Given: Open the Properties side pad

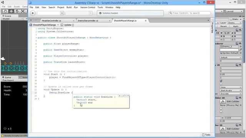Looking at the screenshot, I should [212, 26].
